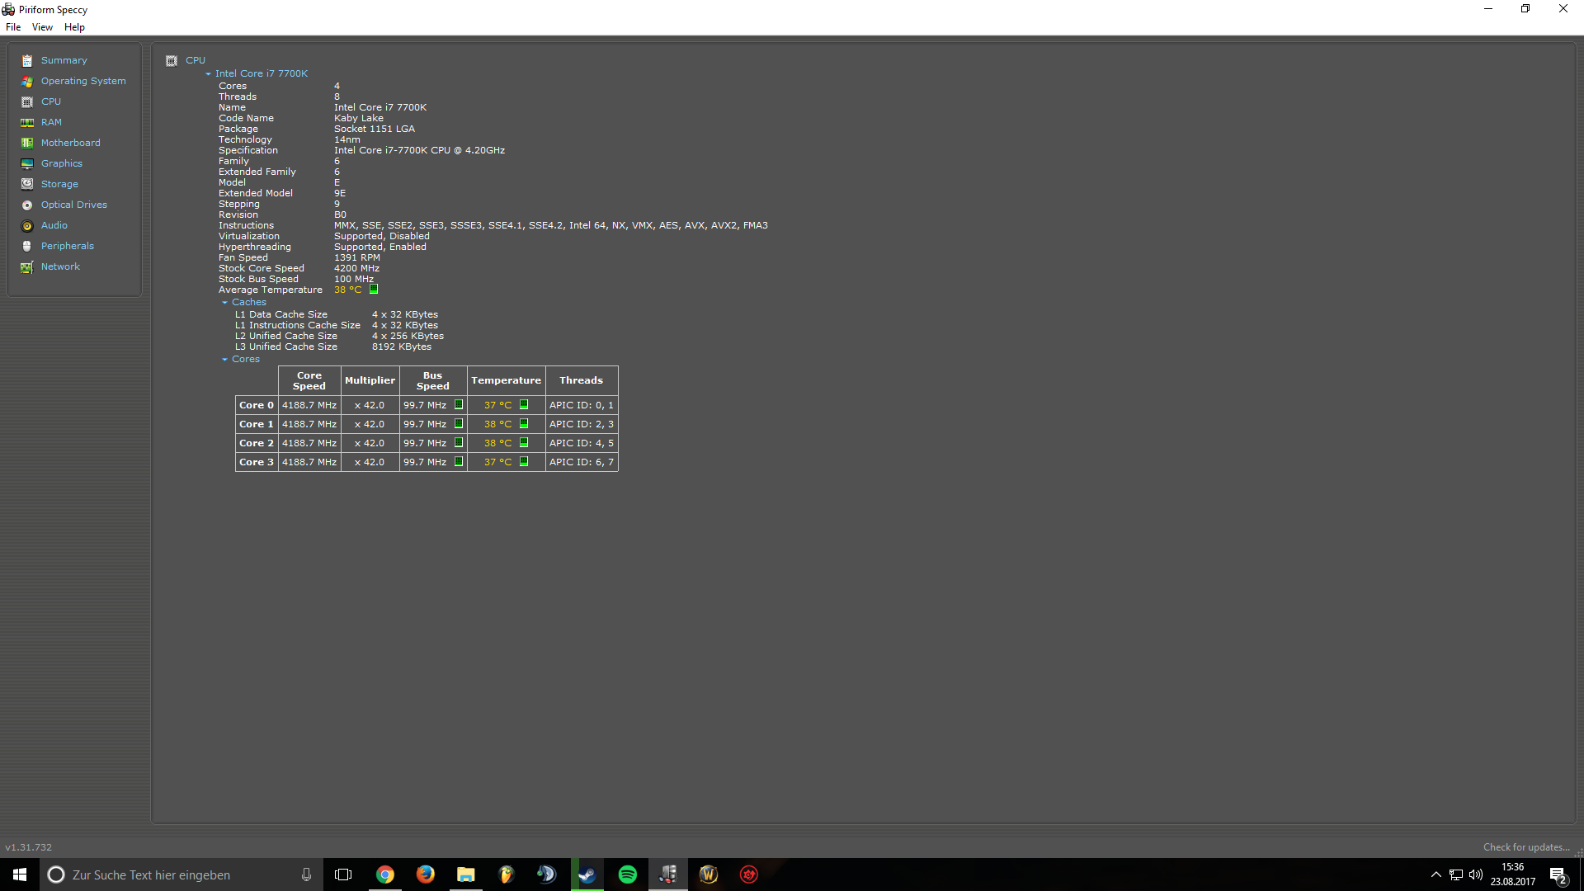Open the File menu

tap(13, 27)
